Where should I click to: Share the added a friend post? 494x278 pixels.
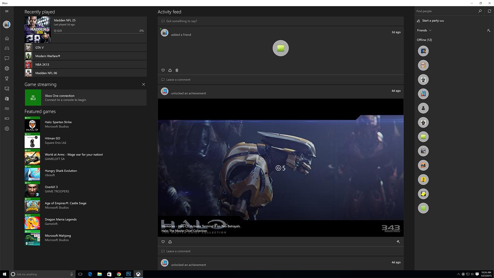170,70
